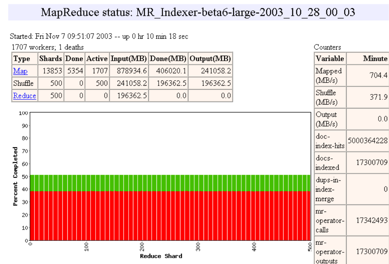Screen dimensions: 389x264
Task: Click the doc-index-hits counter label
Action: coord(330,141)
